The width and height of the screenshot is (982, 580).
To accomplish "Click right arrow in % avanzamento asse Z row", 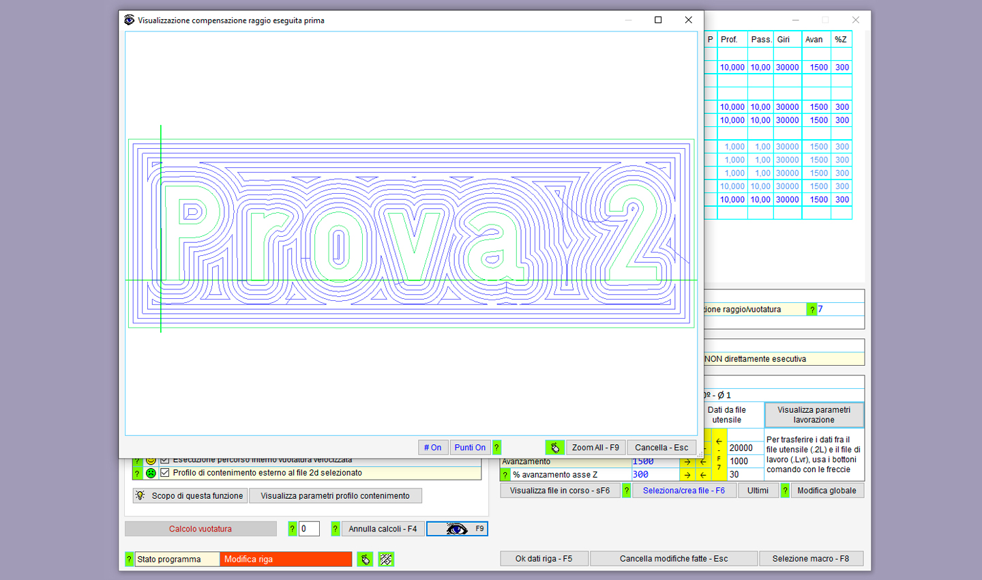I will pyautogui.click(x=687, y=475).
